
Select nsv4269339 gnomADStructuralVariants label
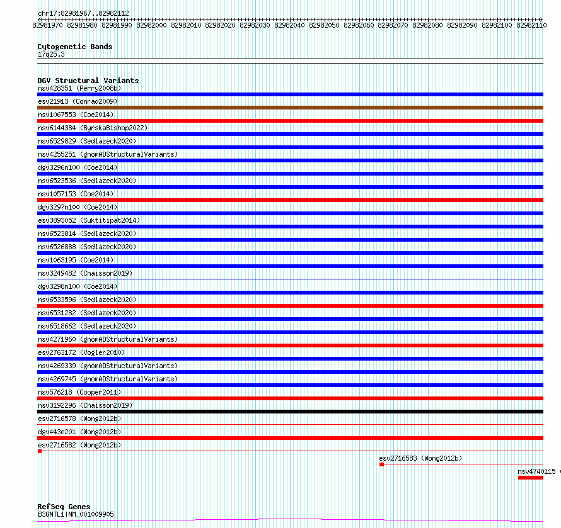point(108,366)
